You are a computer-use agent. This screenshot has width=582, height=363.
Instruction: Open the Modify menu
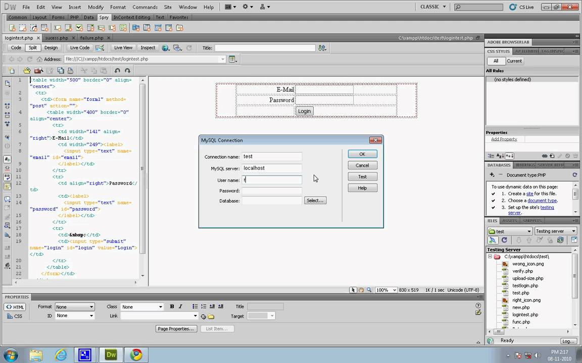96,7
